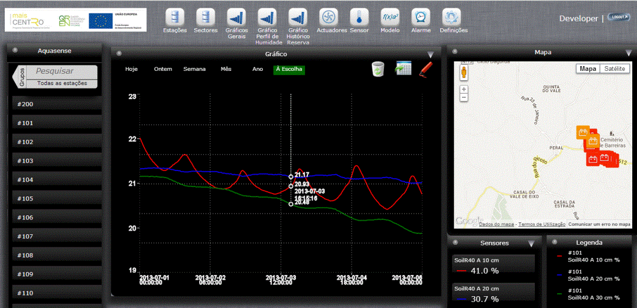This screenshot has height=308, width=637.
Task: Select the Ano time range
Action: (x=258, y=69)
